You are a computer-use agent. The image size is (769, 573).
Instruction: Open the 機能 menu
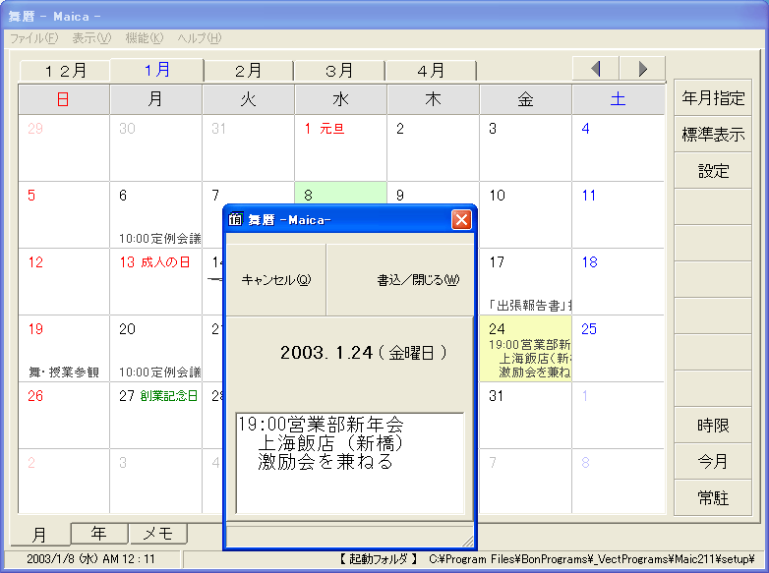[x=145, y=37]
